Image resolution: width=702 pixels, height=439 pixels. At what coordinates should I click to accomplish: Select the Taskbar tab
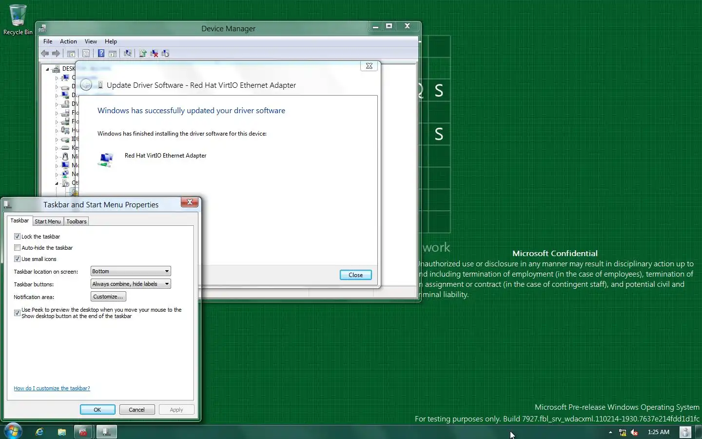point(19,220)
